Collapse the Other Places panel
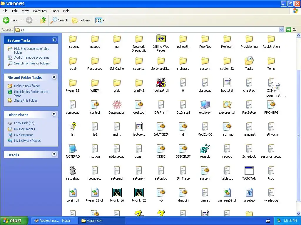Image resolution: width=301 pixels, height=225 pixels. [54, 114]
